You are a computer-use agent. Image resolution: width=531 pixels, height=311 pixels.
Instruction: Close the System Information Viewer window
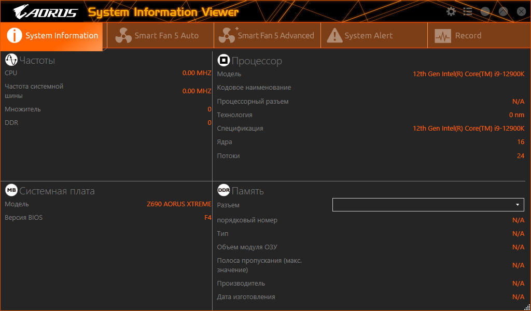click(522, 11)
